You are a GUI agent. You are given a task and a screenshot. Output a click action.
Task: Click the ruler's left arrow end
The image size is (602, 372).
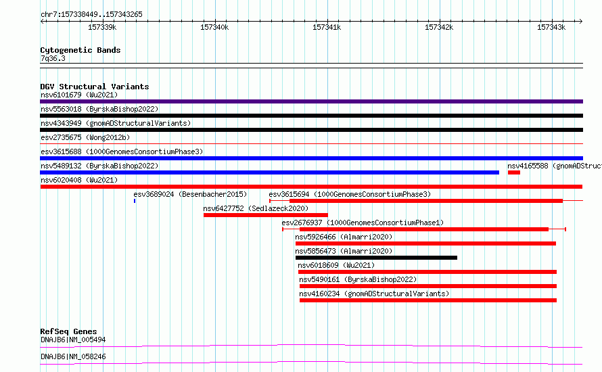coord(42,22)
